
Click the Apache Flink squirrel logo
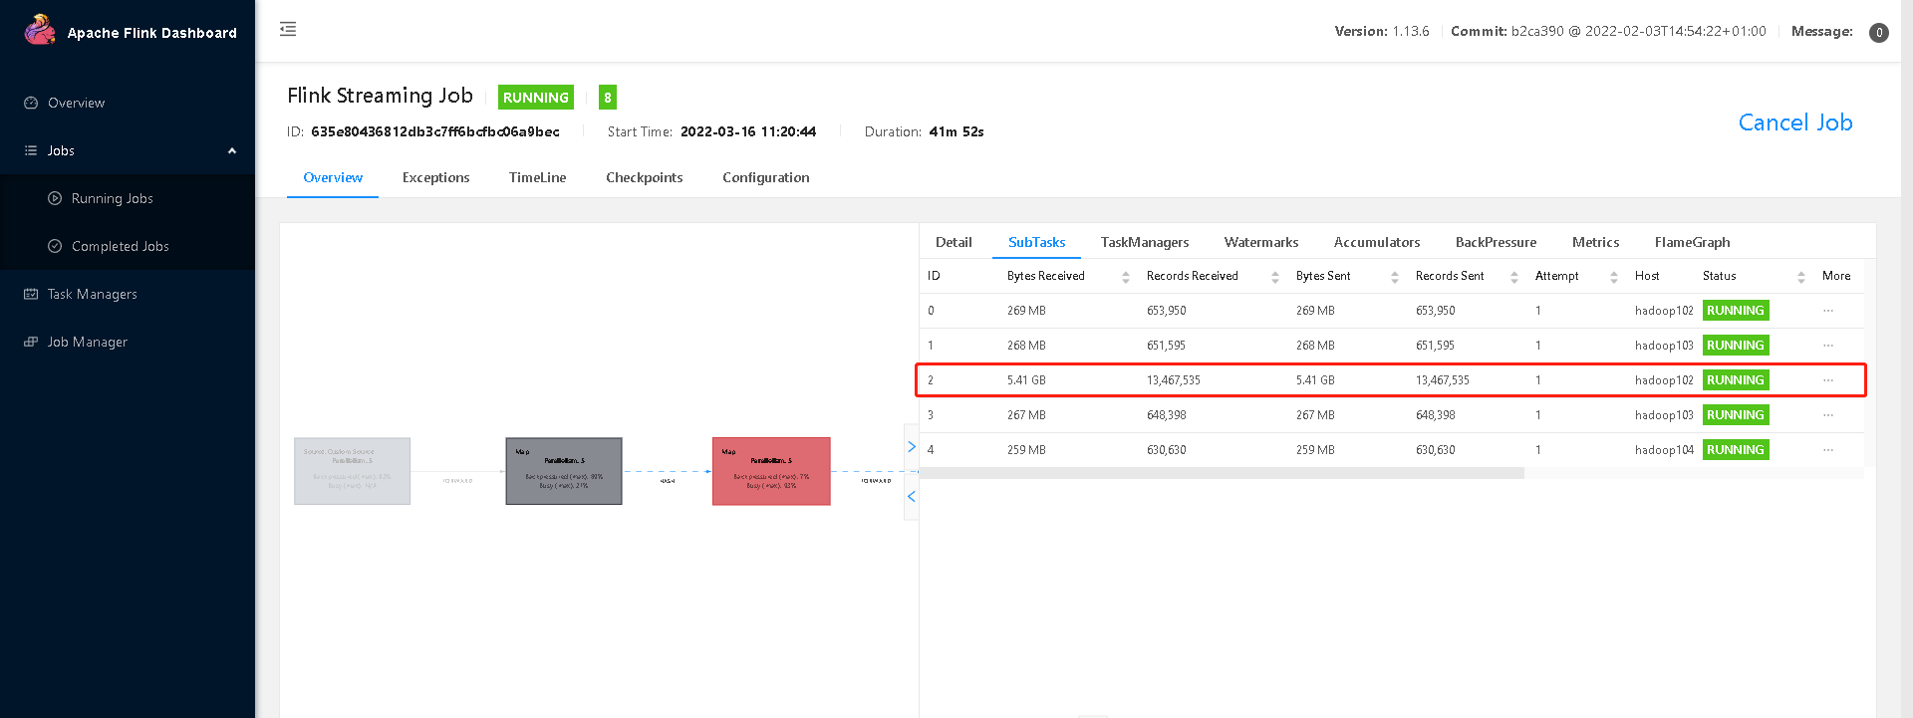pyautogui.click(x=40, y=30)
